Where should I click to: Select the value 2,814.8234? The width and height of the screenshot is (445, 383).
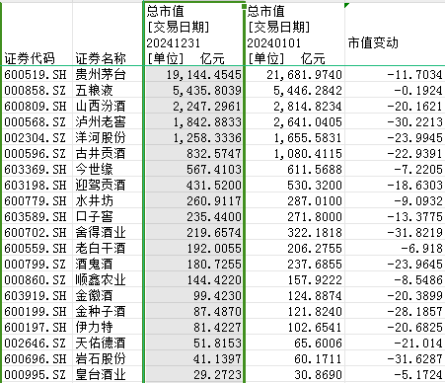[295, 106]
